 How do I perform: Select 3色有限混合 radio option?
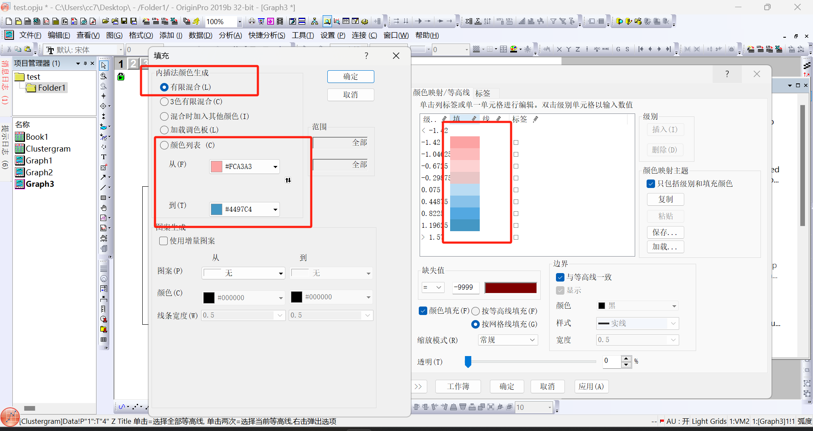pos(164,102)
